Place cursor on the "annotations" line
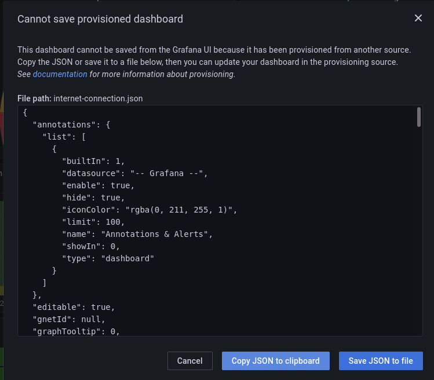Image resolution: width=434 pixels, height=380 pixels. coord(71,125)
